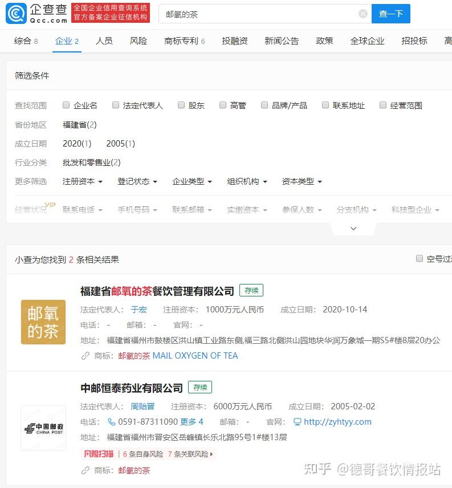The image size is (452, 488).
Task: Click the website monitor icon before zyhtyy.com
Action: pyautogui.click(x=298, y=422)
